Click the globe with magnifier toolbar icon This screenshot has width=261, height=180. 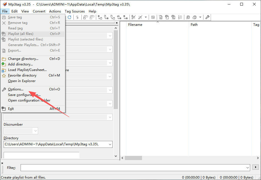(195, 17)
